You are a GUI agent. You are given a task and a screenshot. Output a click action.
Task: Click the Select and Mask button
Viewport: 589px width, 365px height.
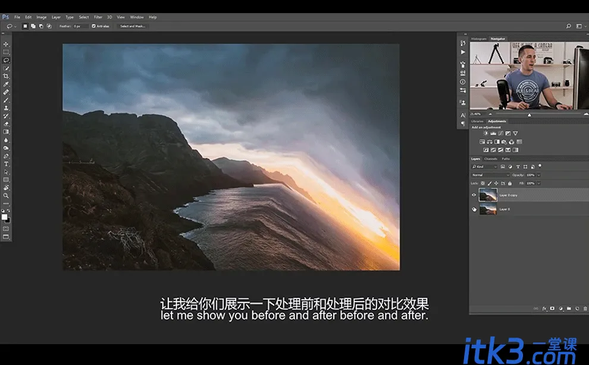click(133, 26)
